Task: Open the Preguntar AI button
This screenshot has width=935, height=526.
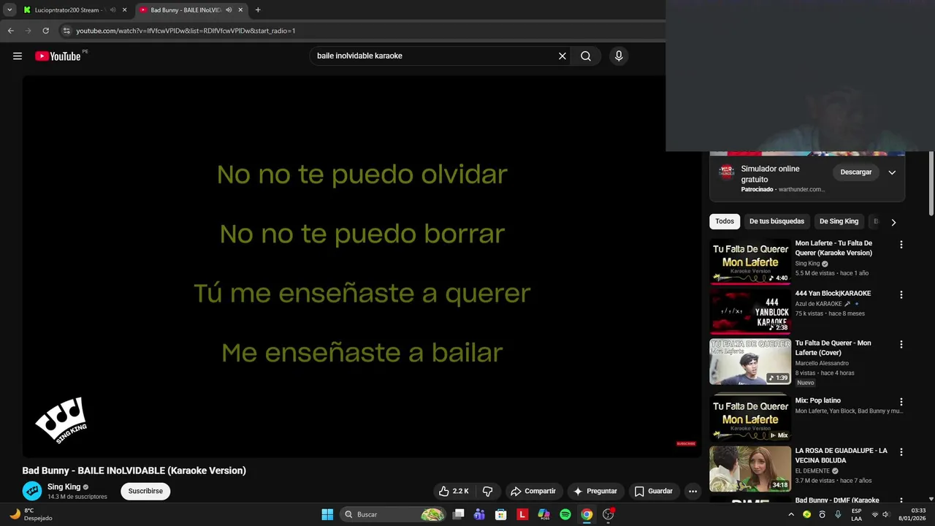Action: coord(595,492)
